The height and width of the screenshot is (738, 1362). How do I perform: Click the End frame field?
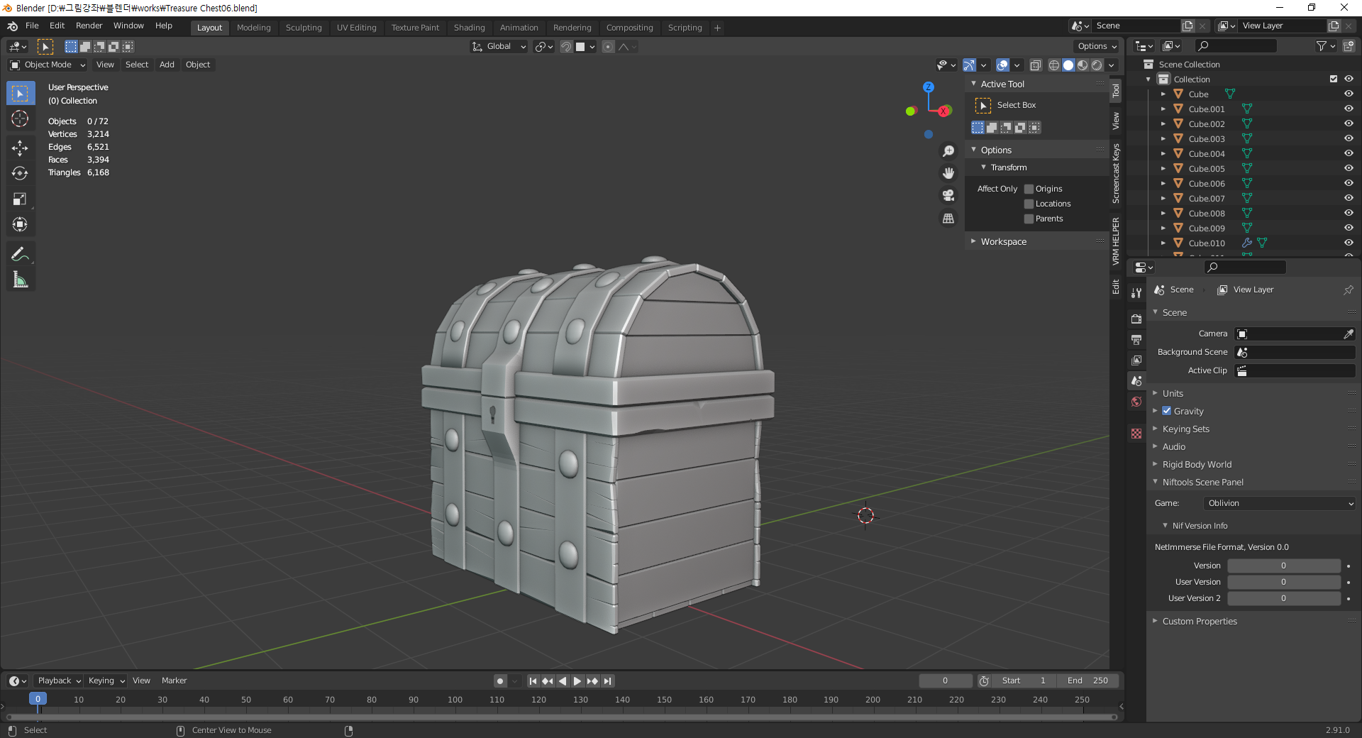(x=1087, y=681)
